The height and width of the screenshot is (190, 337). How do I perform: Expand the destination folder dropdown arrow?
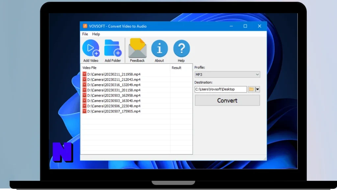[257, 89]
